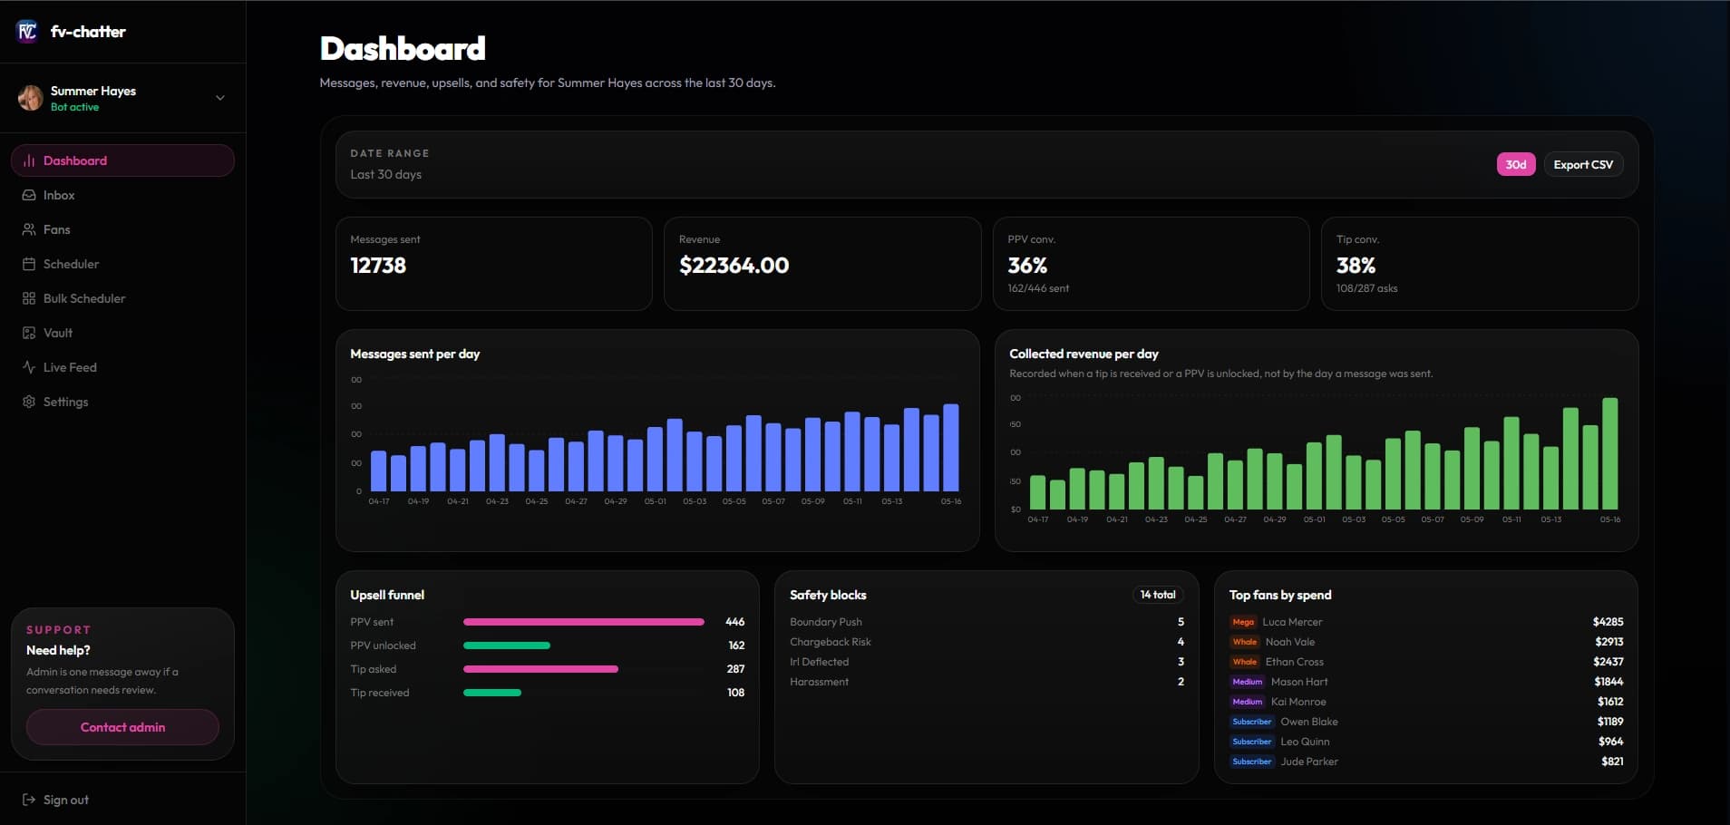The image size is (1730, 825).
Task: Click the 108/287 asks caption
Action: 1366,288
